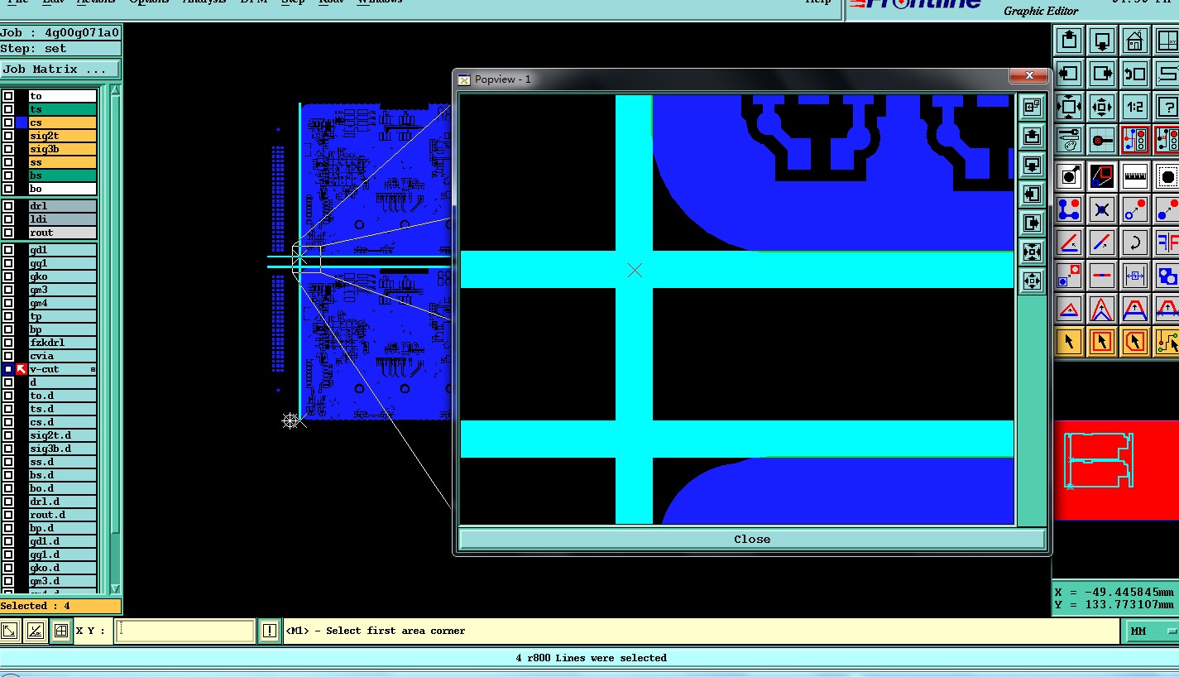Image resolution: width=1179 pixels, height=677 pixels.
Task: Click the X Y coordinate input field
Action: coord(185,631)
